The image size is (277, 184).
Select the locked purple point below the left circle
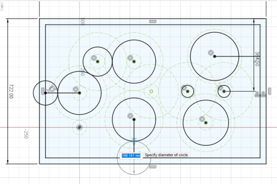click(x=80, y=127)
